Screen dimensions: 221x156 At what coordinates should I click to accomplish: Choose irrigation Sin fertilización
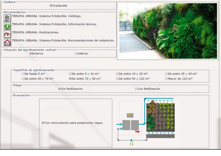click(x=59, y=89)
